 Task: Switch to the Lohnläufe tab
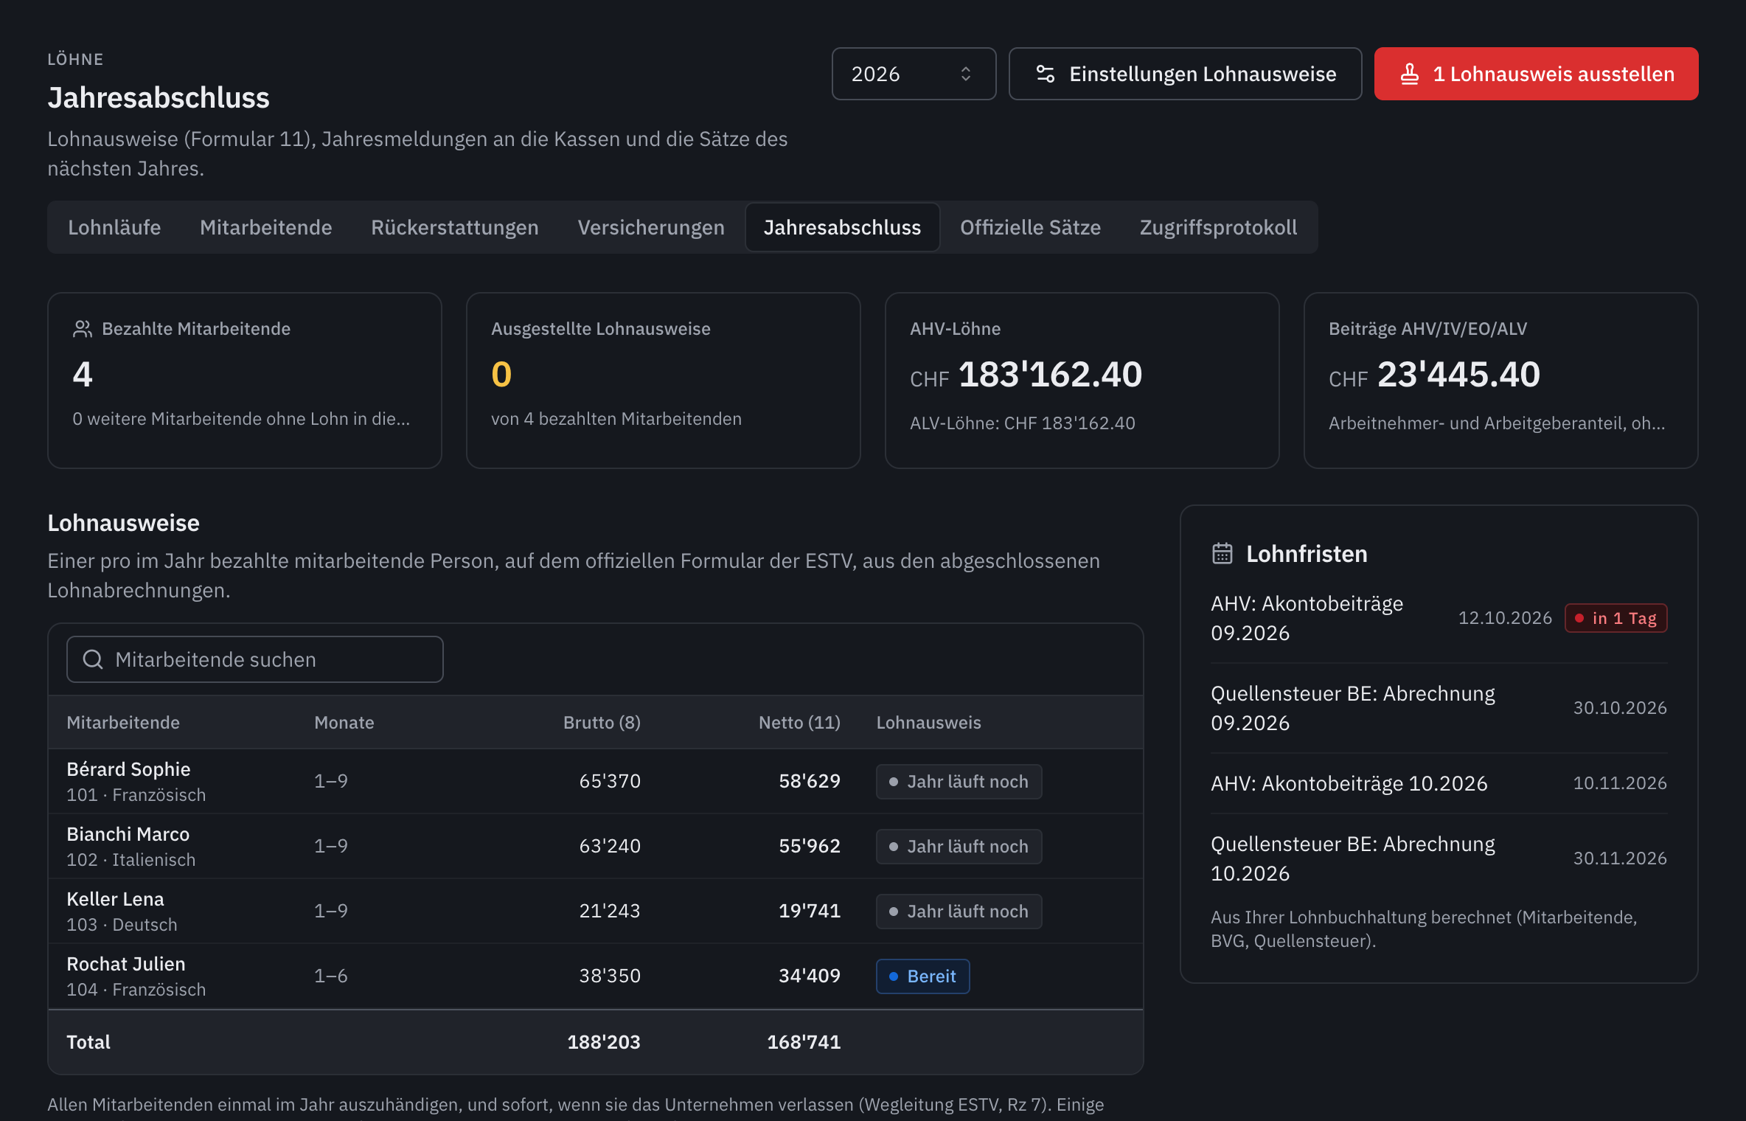coord(114,227)
